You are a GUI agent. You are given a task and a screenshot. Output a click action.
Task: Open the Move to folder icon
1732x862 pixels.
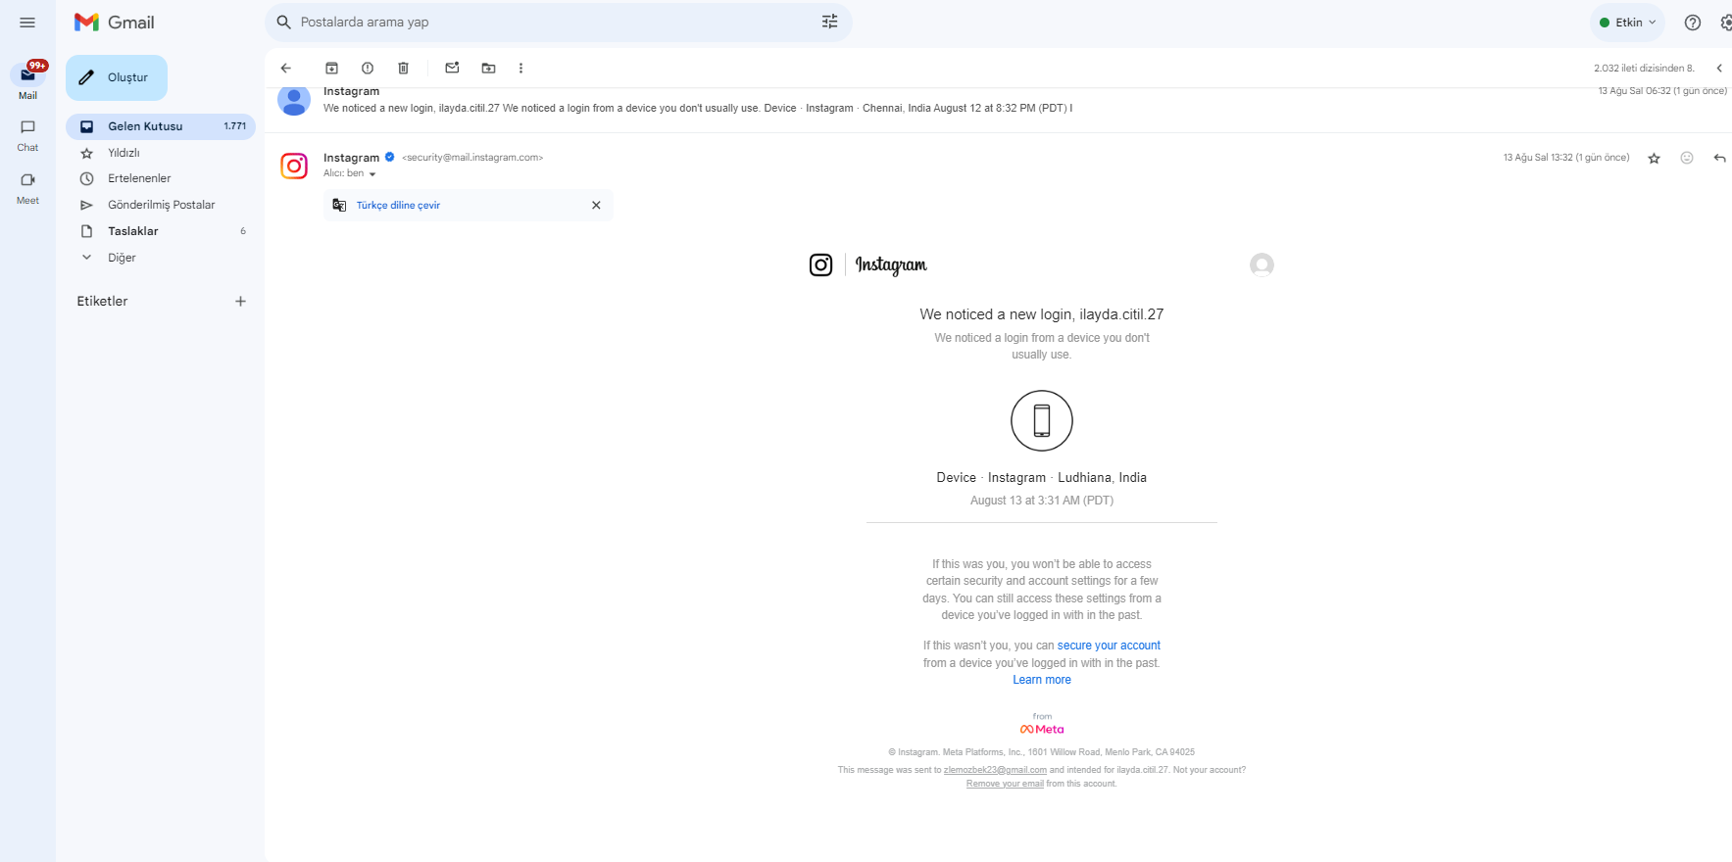[488, 69]
